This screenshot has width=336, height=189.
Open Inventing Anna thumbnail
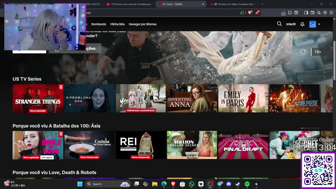tap(192, 98)
